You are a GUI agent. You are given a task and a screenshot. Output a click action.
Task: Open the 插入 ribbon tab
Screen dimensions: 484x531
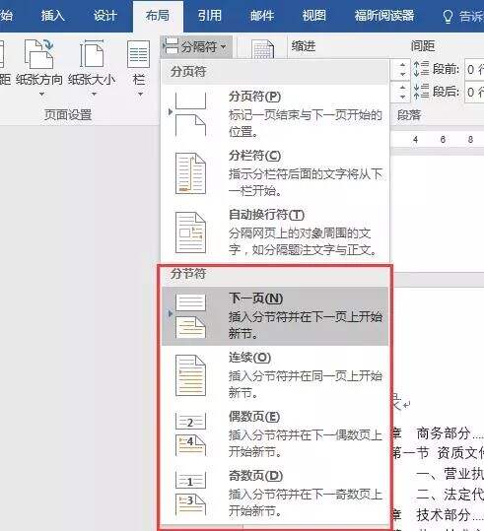coord(53,16)
